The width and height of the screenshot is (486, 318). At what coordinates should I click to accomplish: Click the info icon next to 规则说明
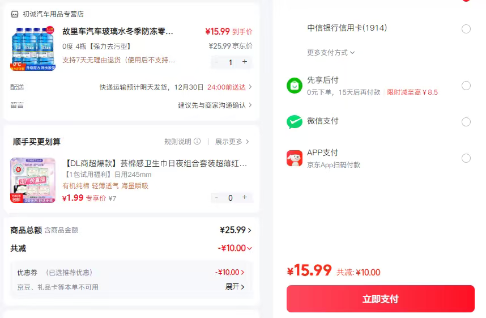[197, 142]
